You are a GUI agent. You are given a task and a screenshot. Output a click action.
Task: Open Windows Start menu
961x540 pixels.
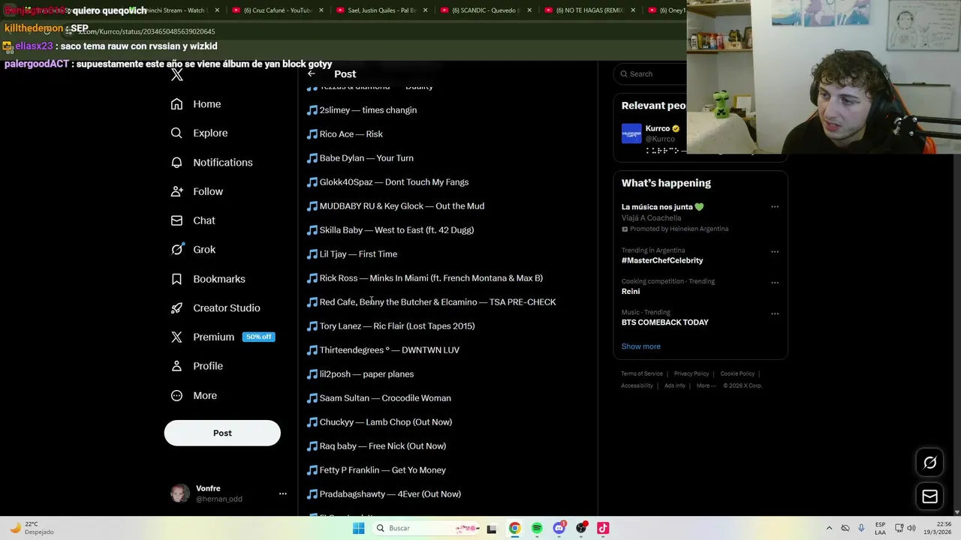(358, 528)
